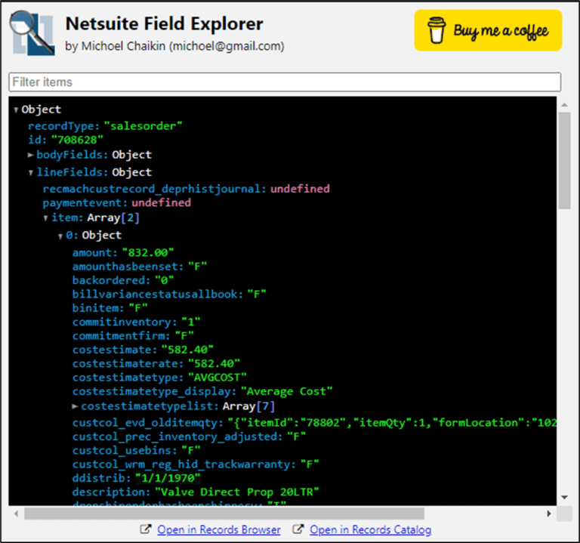The height and width of the screenshot is (543, 580).
Task: Collapse the root Object node
Action: (x=16, y=110)
